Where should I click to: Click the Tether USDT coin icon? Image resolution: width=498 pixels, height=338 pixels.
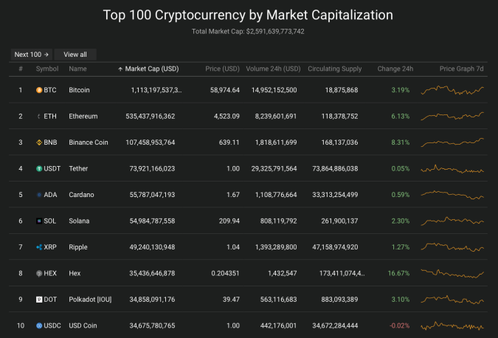[39, 169]
